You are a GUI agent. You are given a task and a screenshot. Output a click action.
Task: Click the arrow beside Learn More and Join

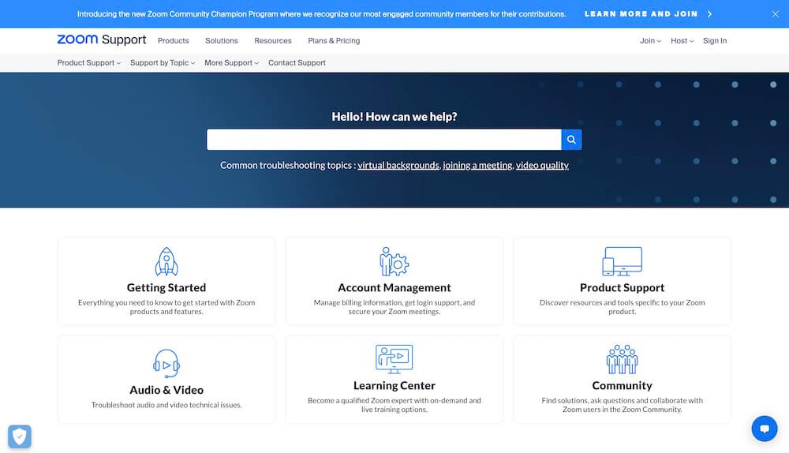pos(709,14)
